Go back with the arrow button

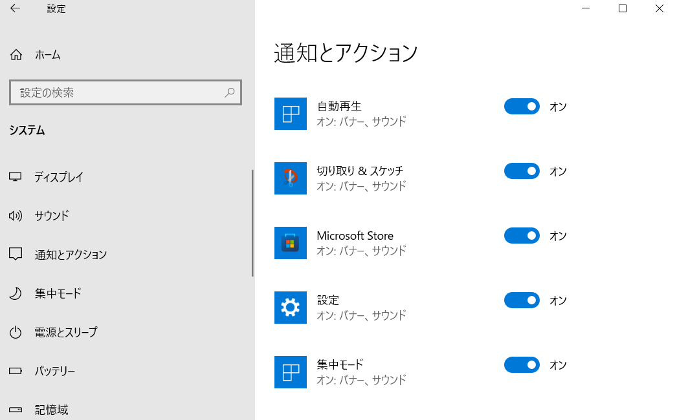click(15, 8)
